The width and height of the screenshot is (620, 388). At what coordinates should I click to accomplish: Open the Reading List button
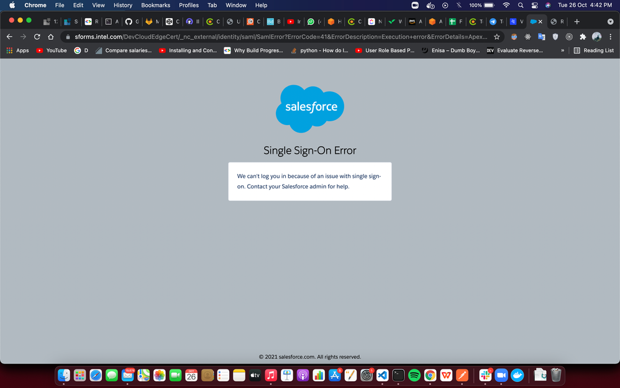593,50
